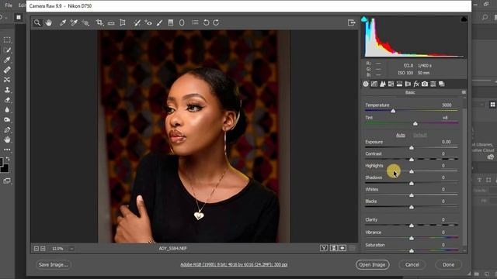The width and height of the screenshot is (497, 279).
Task: Zoom out with the minus button
Action: click(x=36, y=249)
